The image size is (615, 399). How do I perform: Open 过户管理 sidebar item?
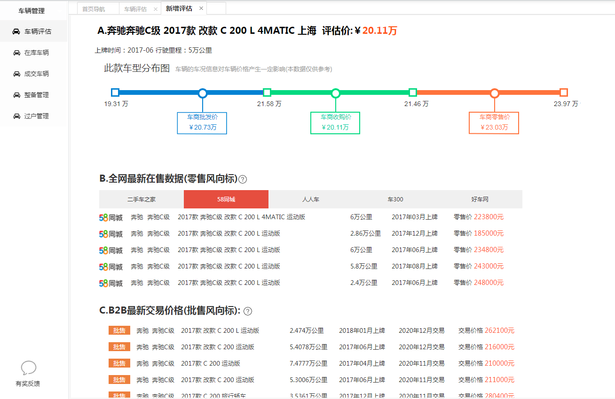coord(36,116)
